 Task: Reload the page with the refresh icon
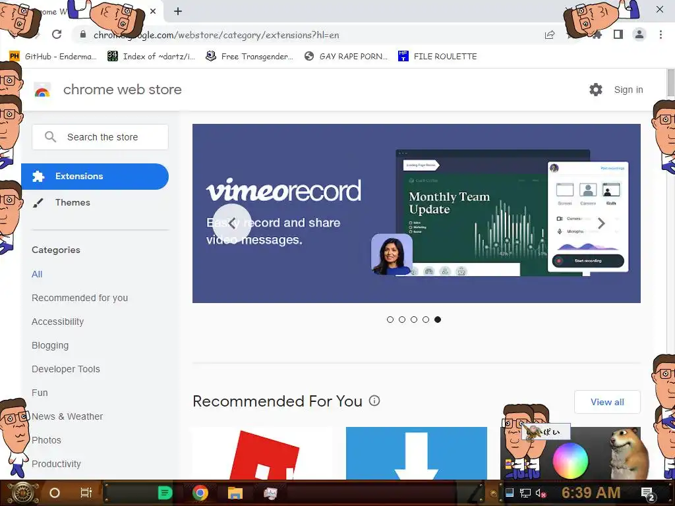tap(57, 34)
